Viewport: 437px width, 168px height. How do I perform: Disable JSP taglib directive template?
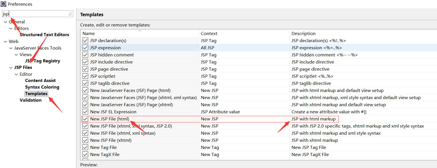click(85, 83)
